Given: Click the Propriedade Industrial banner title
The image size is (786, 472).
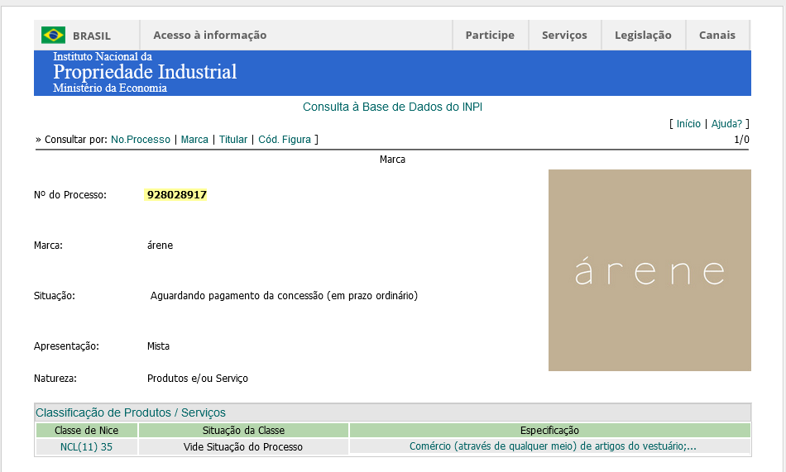Looking at the screenshot, I should pos(145,72).
